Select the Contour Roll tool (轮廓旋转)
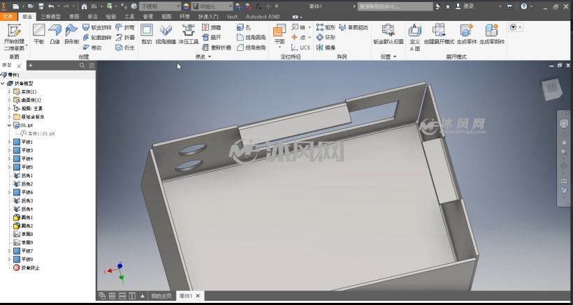The width and height of the screenshot is (573, 305). pos(97,37)
